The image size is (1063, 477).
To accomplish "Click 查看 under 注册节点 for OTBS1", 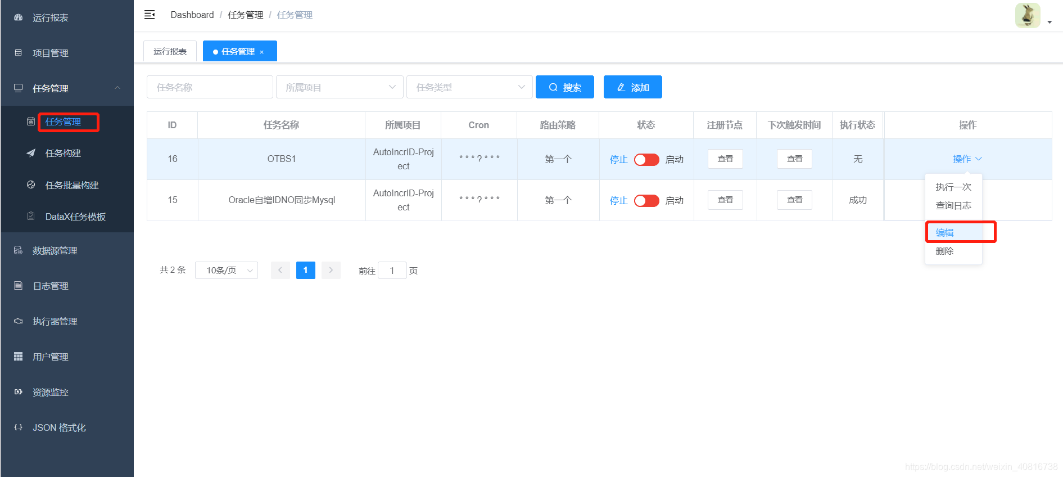I will pos(725,159).
